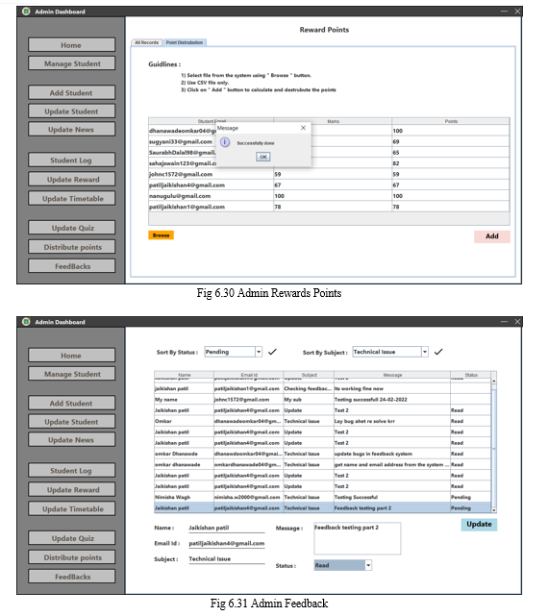Click the Subject field showing Technical Issue
Screen dimensions: 548x616
coord(227,559)
